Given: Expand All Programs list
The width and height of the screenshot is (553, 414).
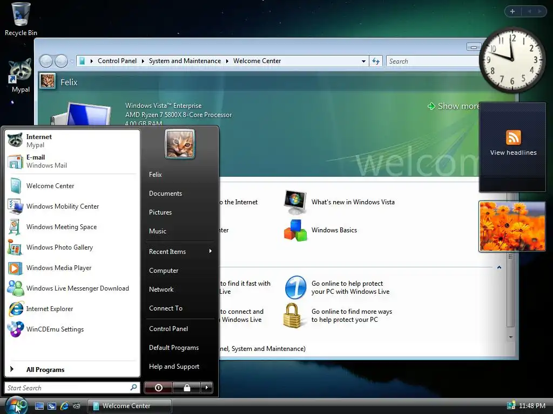Looking at the screenshot, I should click(x=72, y=369).
